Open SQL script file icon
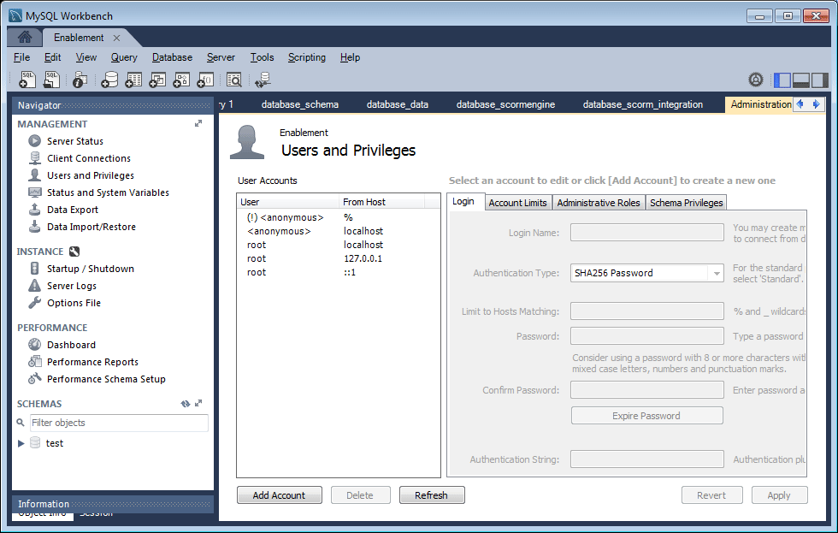The image size is (838, 533). [x=51, y=80]
